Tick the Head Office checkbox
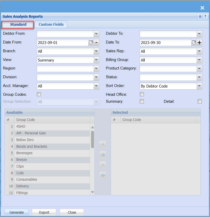The height and width of the screenshot is (217, 210). [142, 94]
